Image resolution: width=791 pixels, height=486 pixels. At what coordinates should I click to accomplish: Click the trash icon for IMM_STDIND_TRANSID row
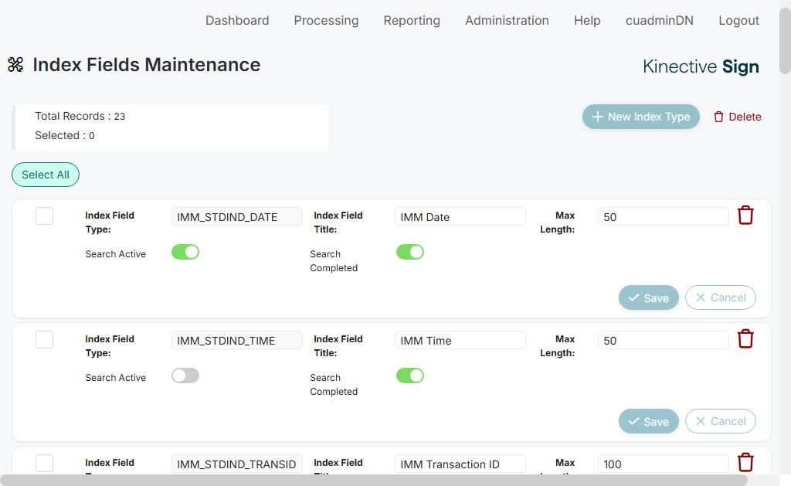[745, 463]
